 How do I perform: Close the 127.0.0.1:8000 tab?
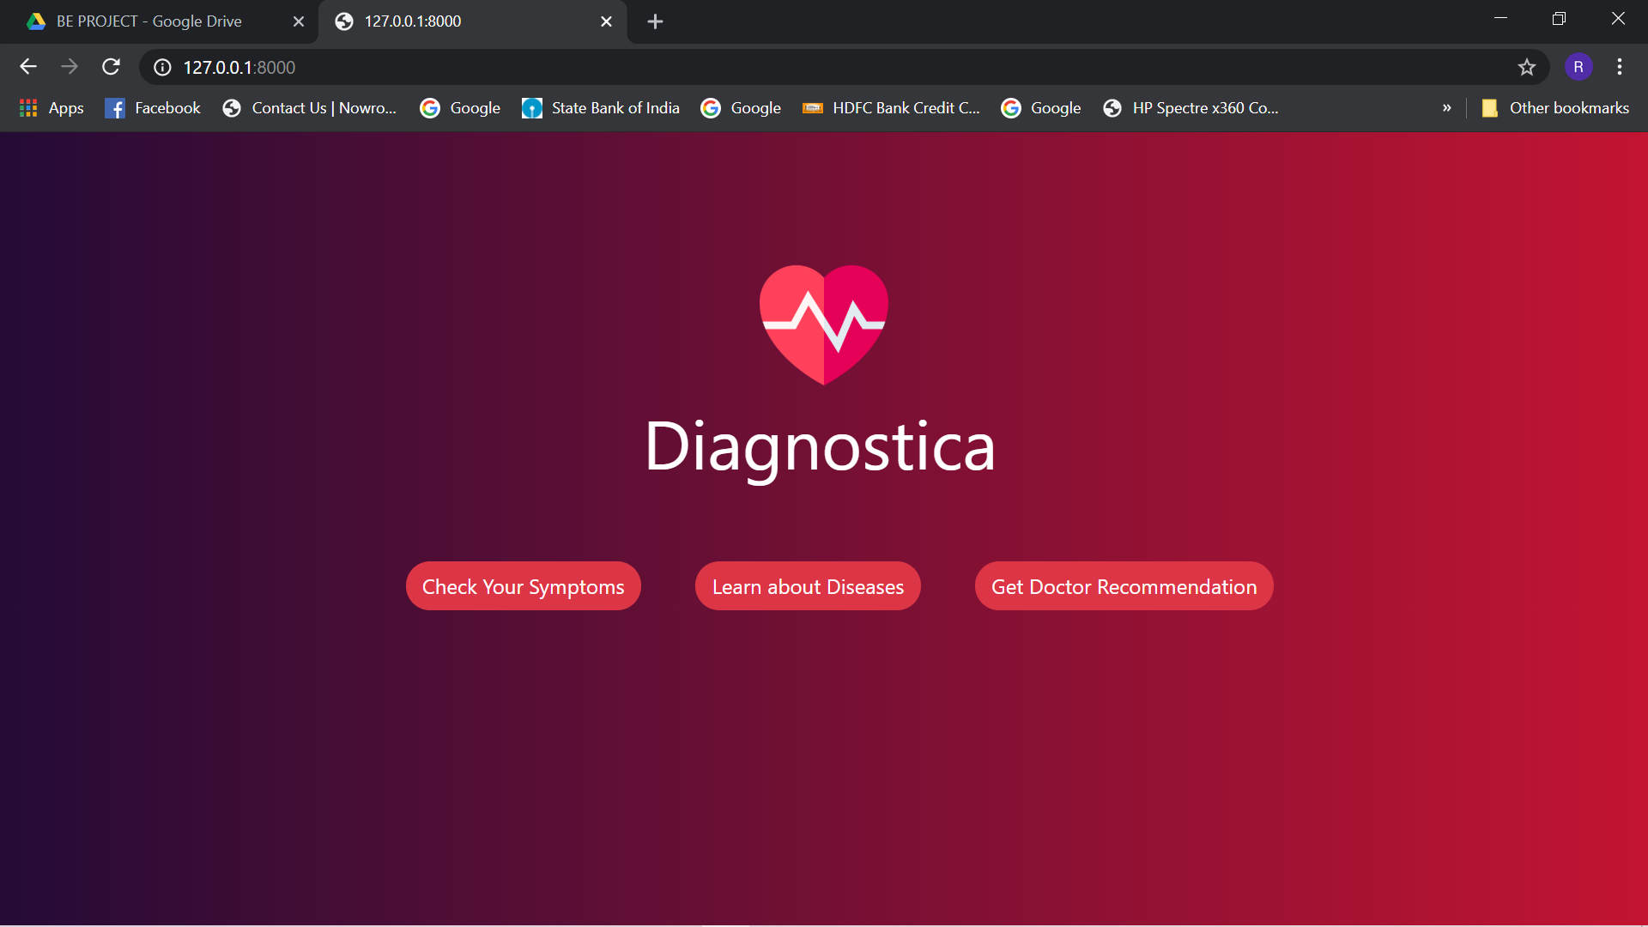[606, 21]
